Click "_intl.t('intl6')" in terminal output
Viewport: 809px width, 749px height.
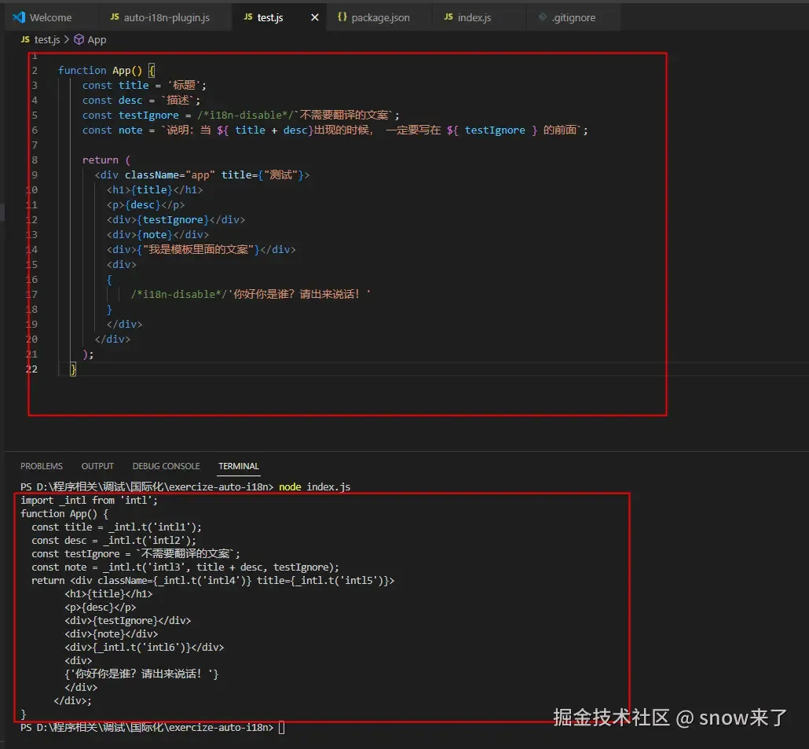[x=143, y=648]
